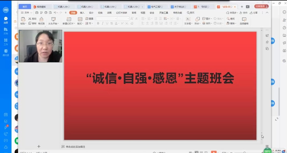Click the notes field 单击此处添加备注

(x=75, y=147)
